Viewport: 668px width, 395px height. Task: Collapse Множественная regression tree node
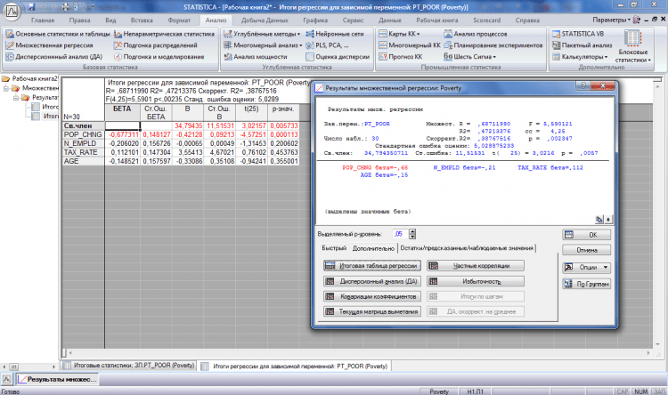pyautogui.click(x=6, y=89)
